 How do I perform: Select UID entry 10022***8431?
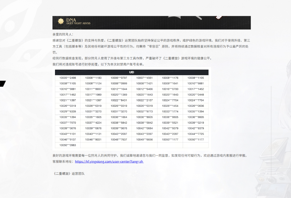(x=119, y=100)
